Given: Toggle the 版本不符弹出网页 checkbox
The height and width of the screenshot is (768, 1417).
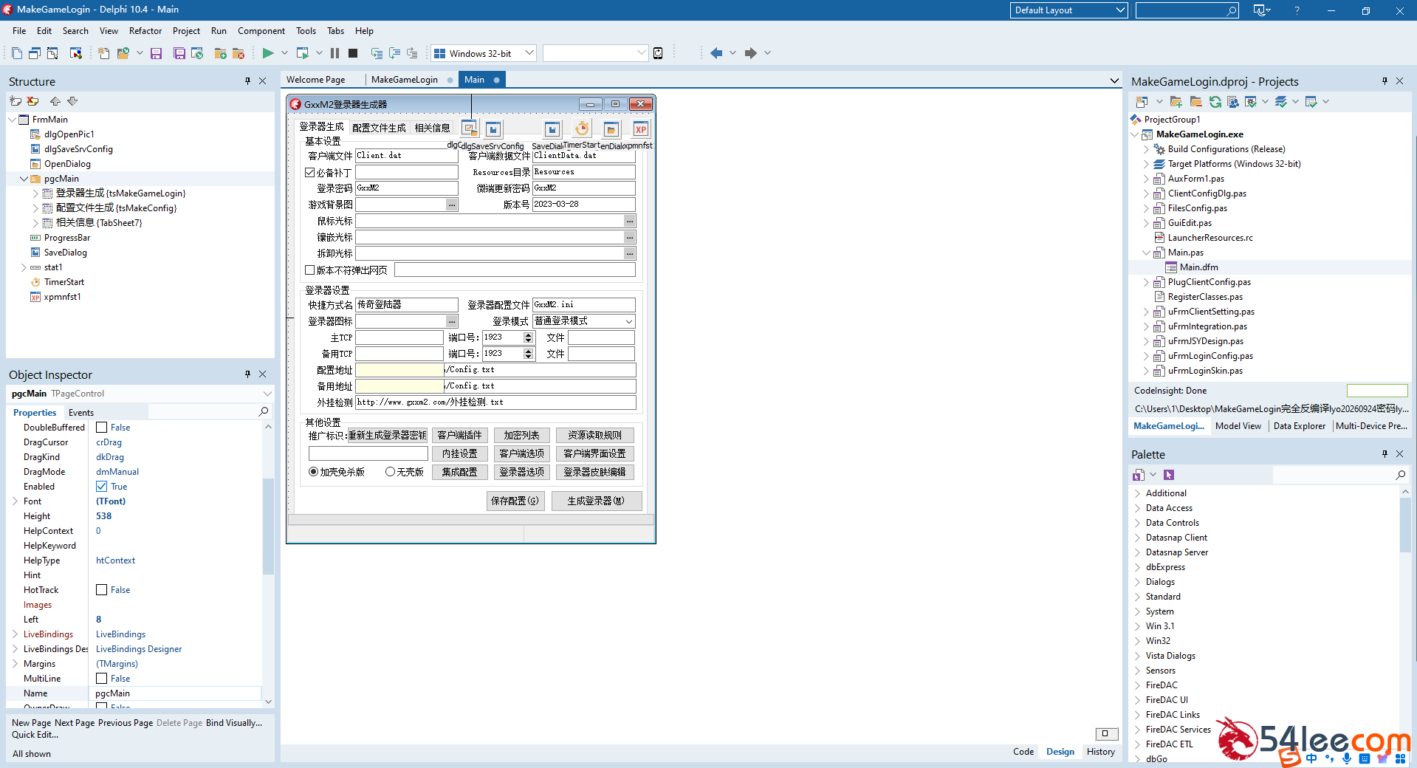Looking at the screenshot, I should click(x=310, y=270).
